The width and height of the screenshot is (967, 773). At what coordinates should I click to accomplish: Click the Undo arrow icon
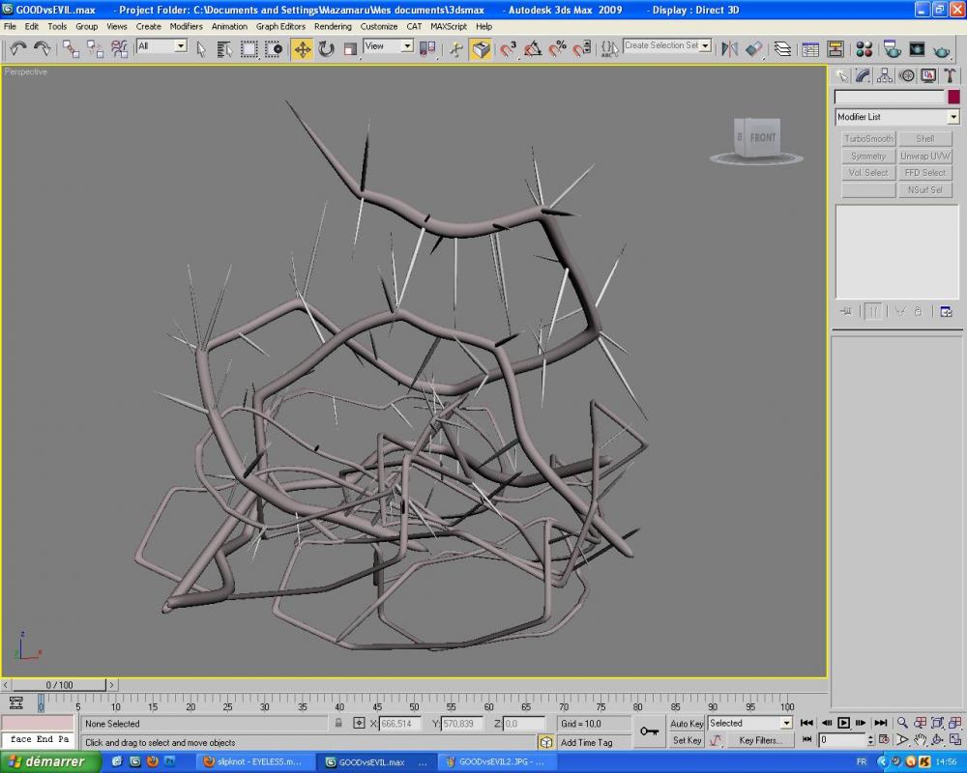tap(17, 48)
